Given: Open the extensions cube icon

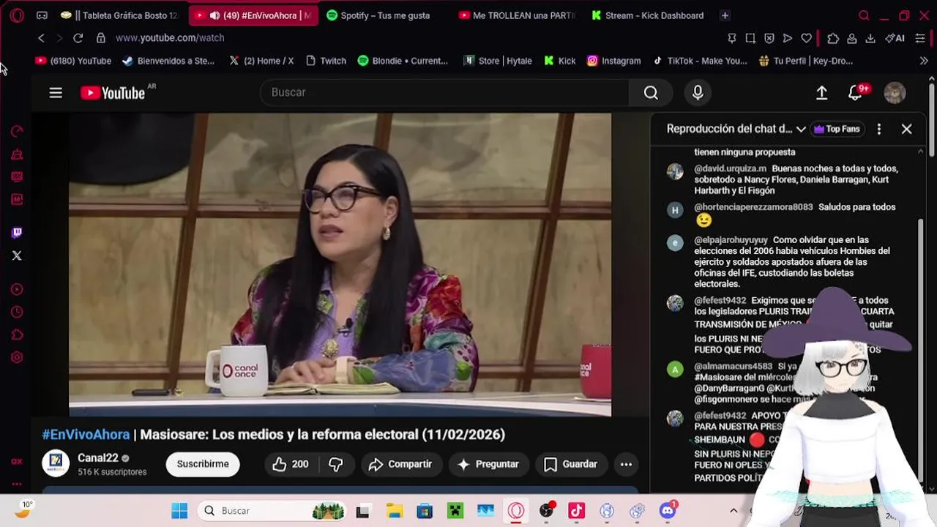Looking at the screenshot, I should click(x=833, y=38).
